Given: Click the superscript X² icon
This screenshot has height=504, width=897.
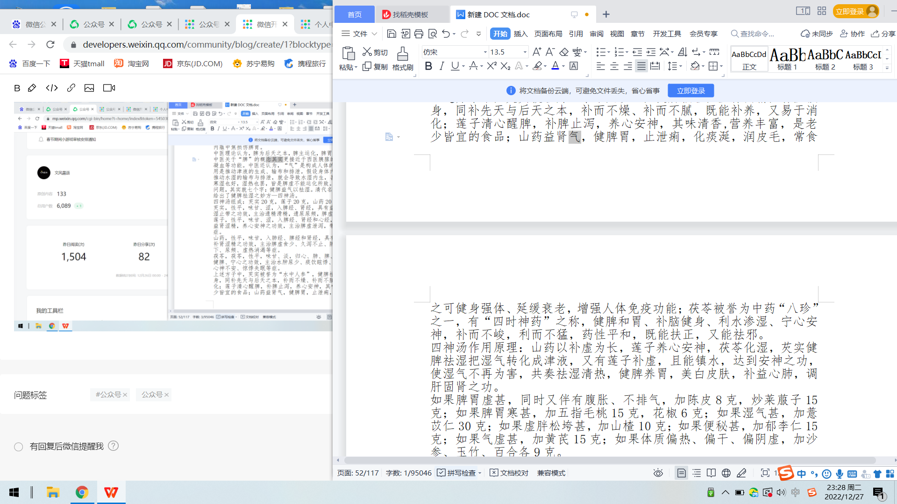Looking at the screenshot, I should (x=491, y=66).
